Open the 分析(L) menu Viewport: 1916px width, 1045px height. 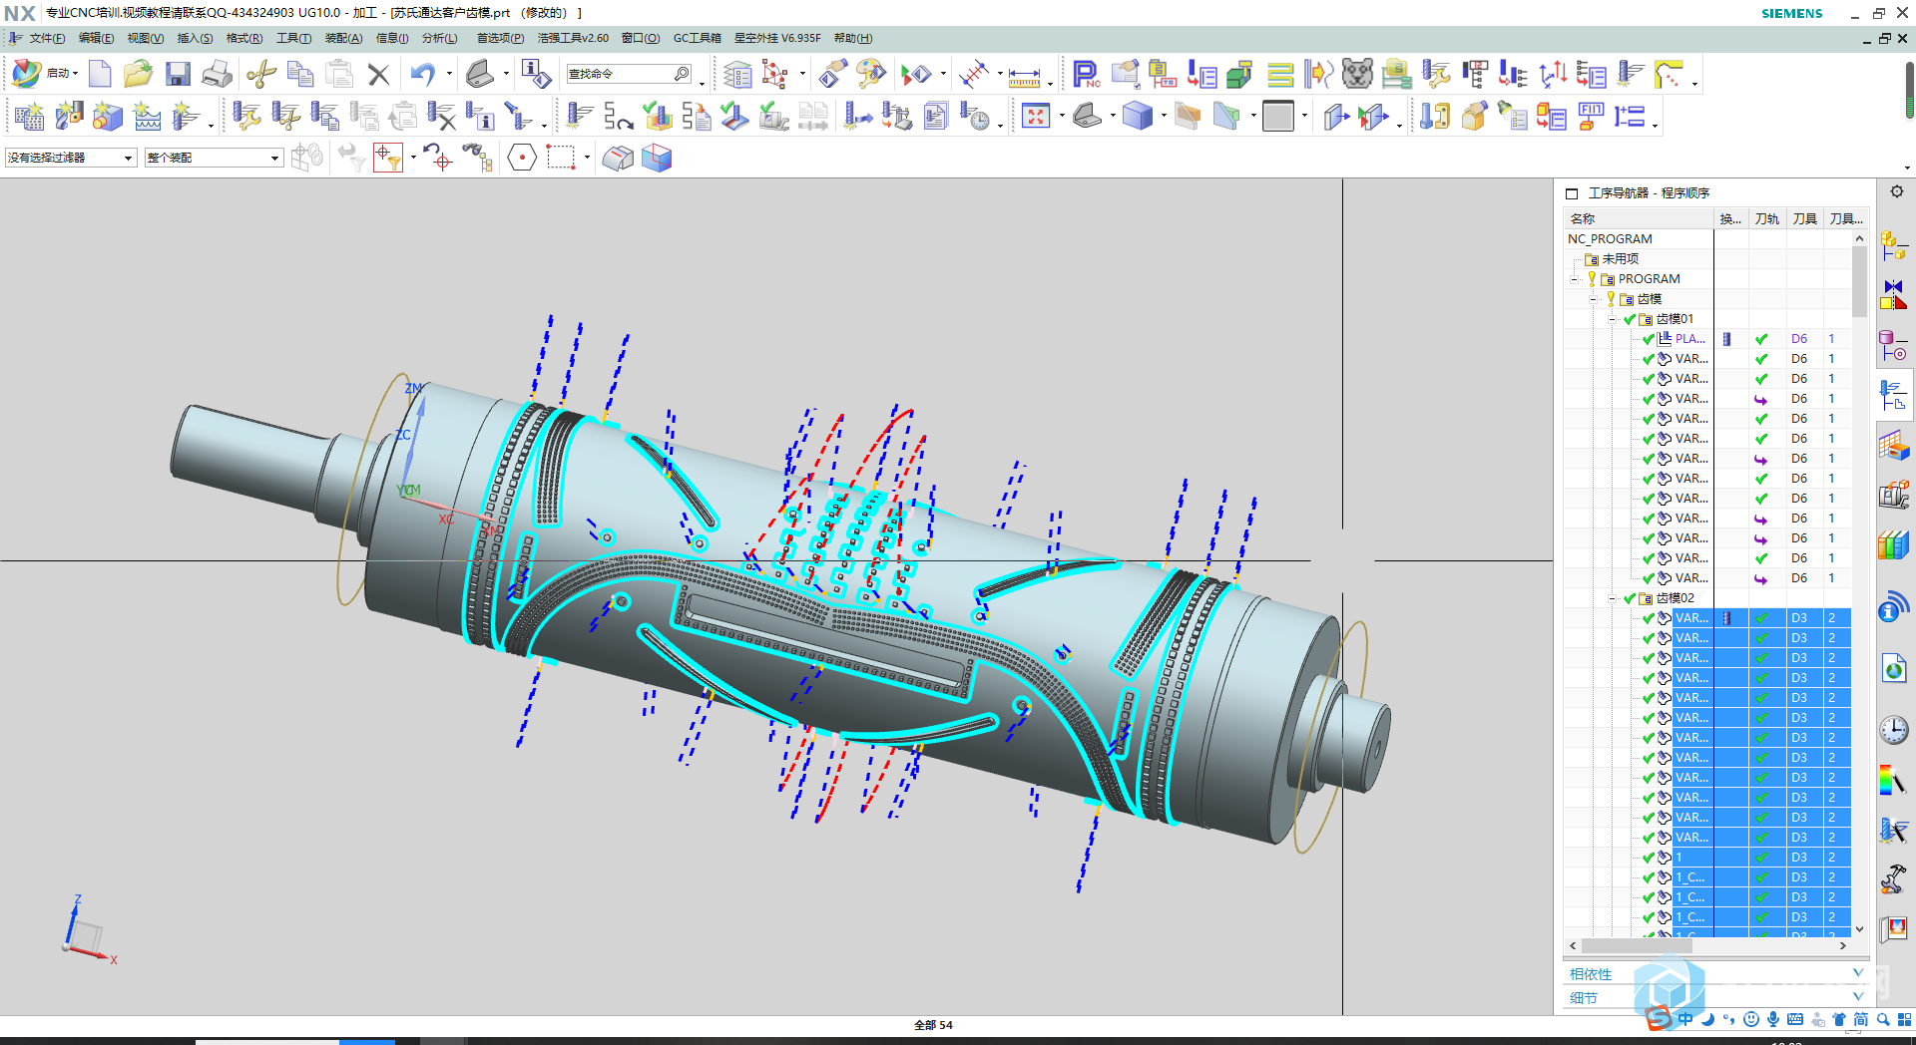pyautogui.click(x=439, y=38)
